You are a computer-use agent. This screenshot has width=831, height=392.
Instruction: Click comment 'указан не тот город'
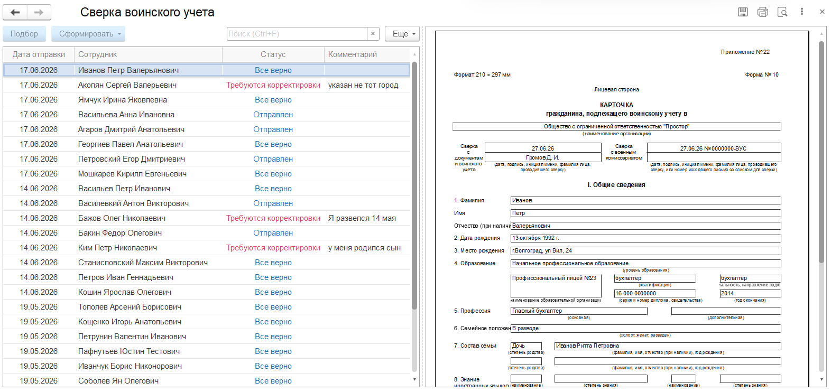363,85
